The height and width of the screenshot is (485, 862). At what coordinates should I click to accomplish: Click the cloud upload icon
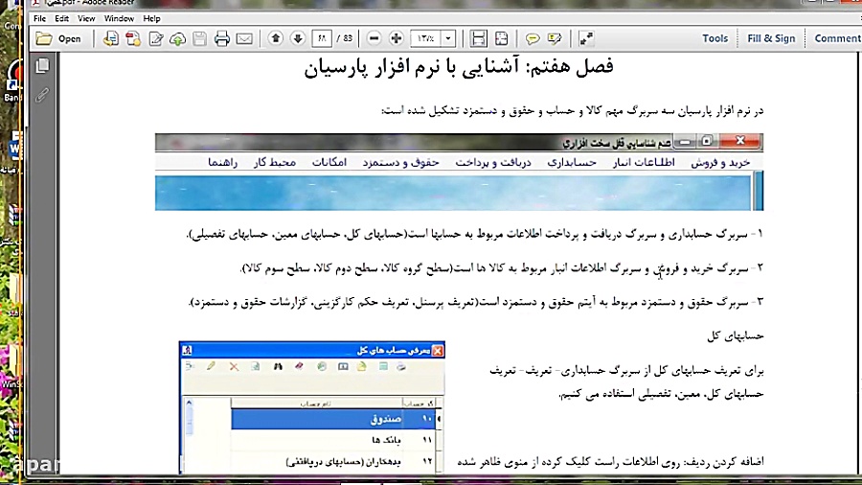(177, 38)
